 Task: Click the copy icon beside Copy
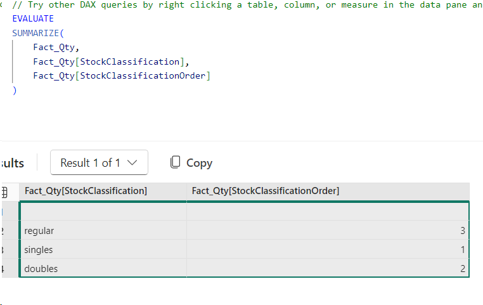pyautogui.click(x=175, y=162)
